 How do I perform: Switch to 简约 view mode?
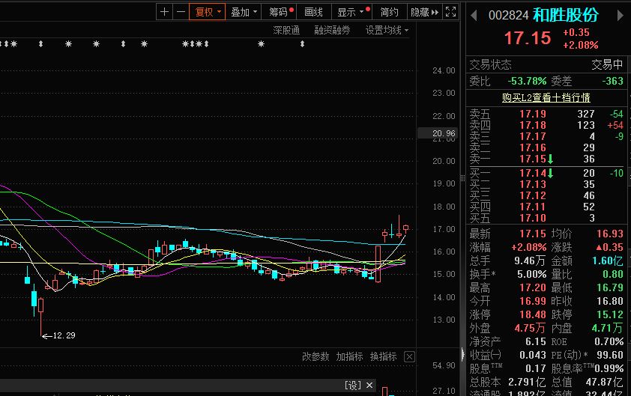pos(389,12)
